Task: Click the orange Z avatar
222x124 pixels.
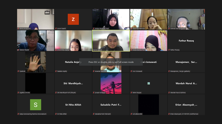Action: click(73, 19)
